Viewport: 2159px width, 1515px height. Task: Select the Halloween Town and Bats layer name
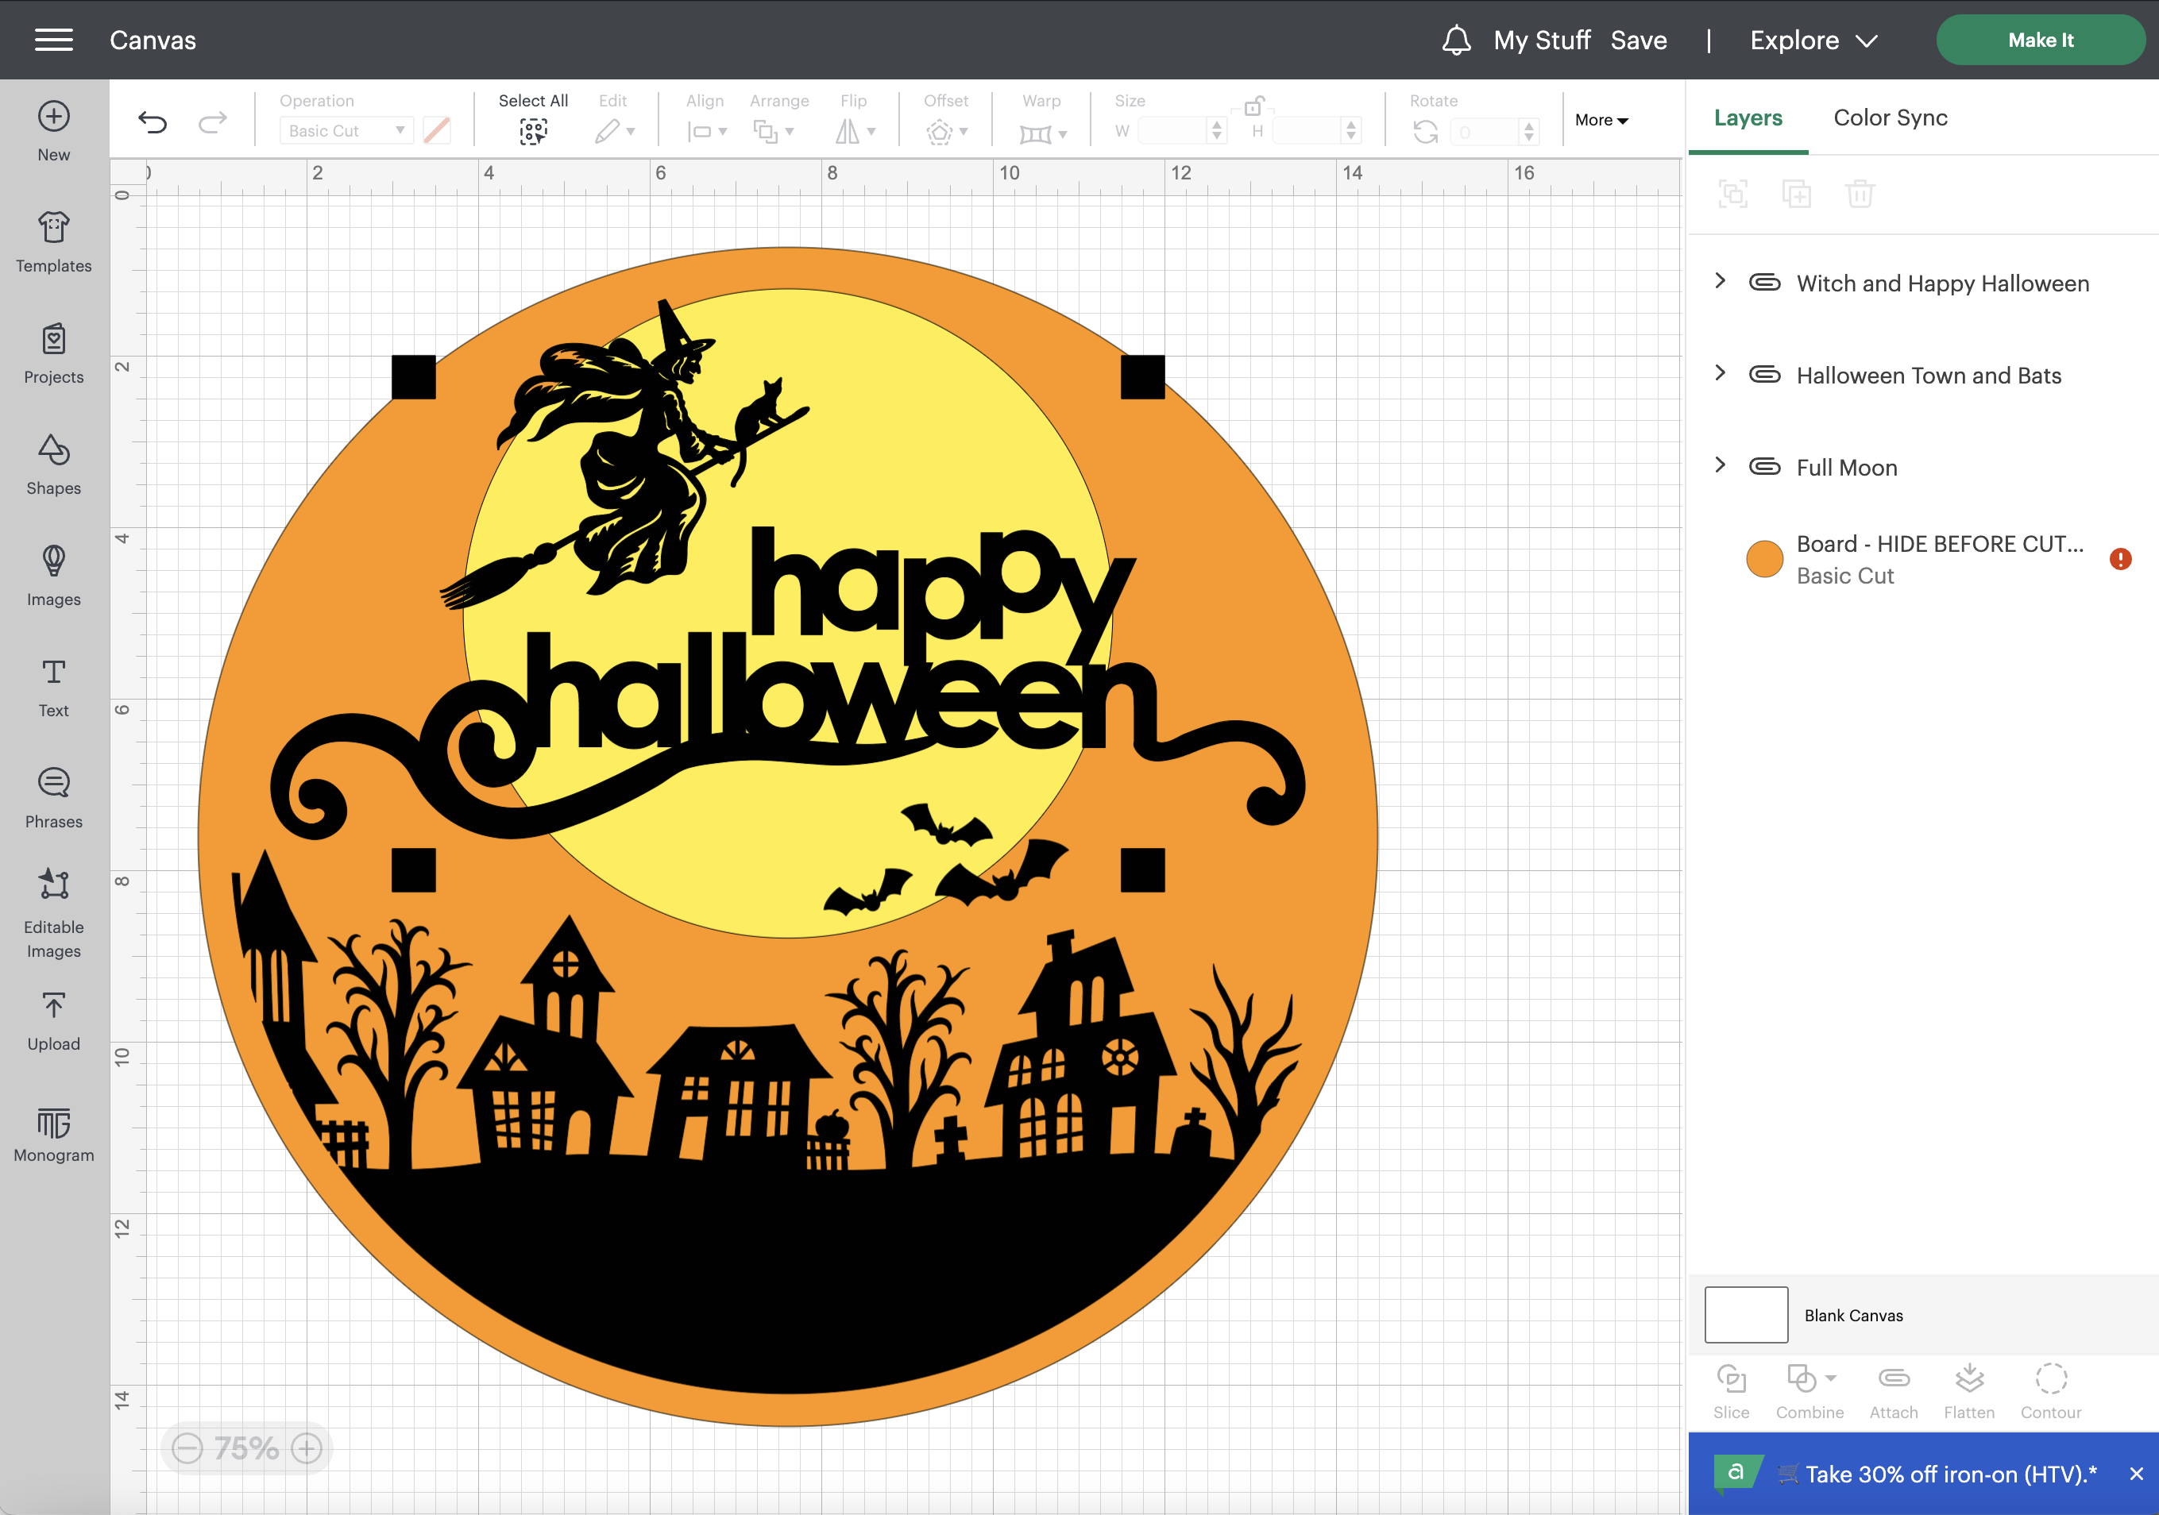pyautogui.click(x=1929, y=375)
